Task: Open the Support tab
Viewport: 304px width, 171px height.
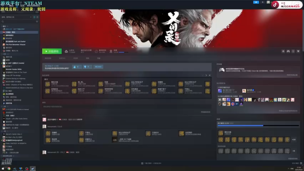Action: (99, 58)
